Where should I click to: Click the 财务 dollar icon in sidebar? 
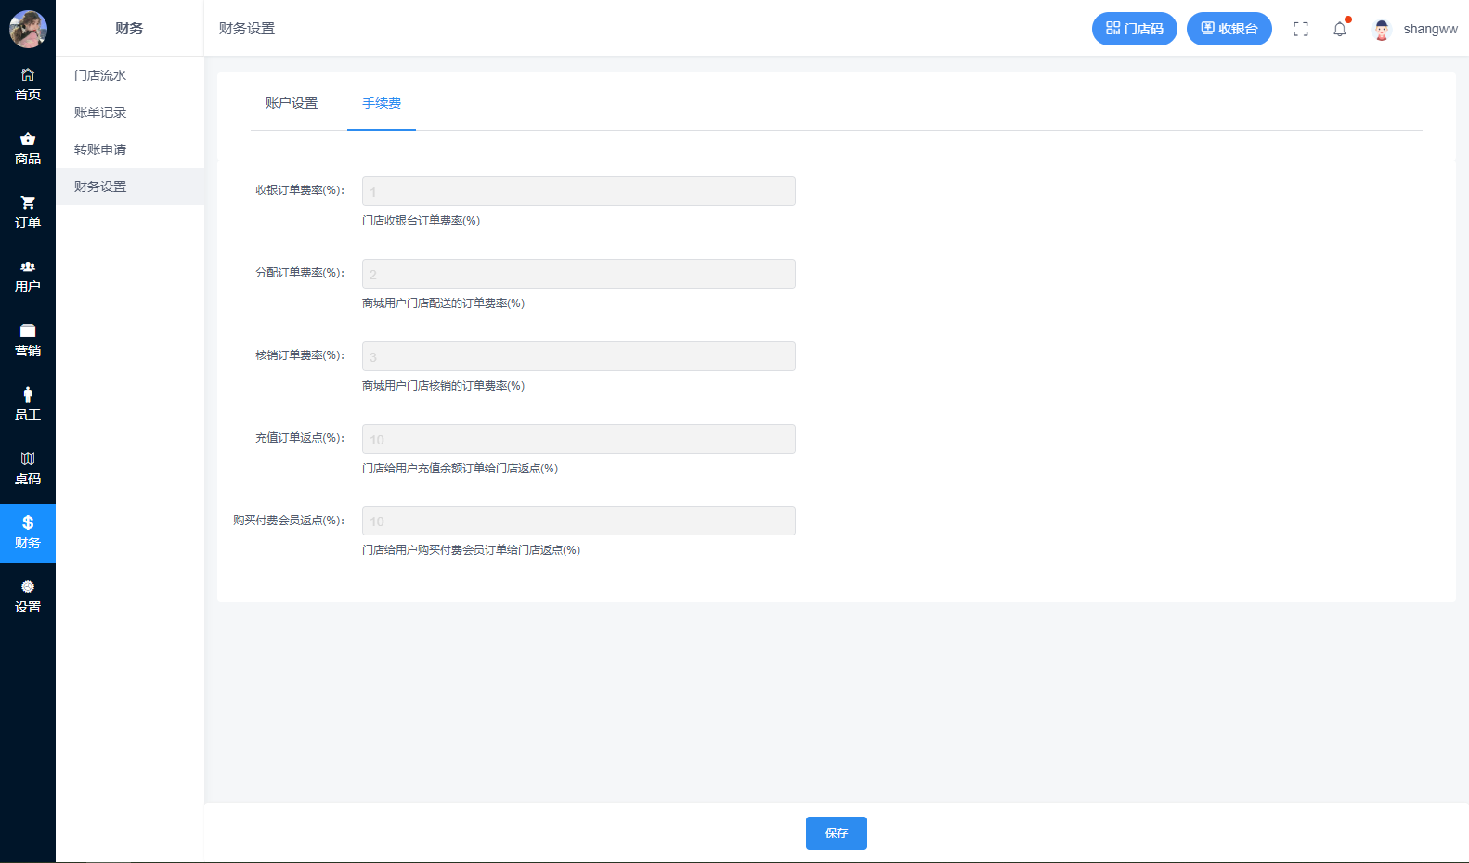tap(28, 523)
